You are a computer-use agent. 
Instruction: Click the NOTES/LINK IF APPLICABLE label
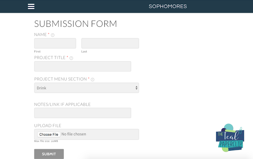coord(62,104)
